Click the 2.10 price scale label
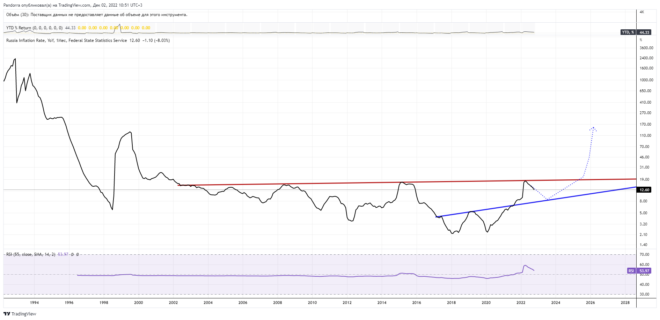 pyautogui.click(x=643, y=235)
